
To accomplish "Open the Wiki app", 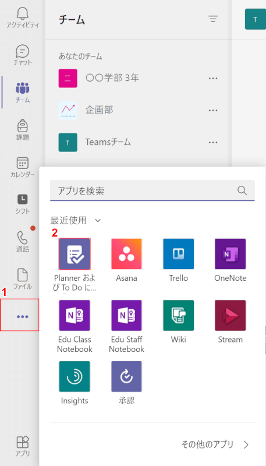I will (179, 315).
